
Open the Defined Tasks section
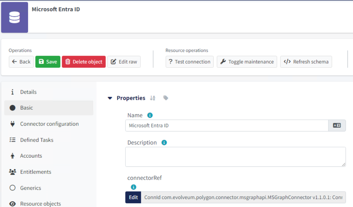pos(49,140)
